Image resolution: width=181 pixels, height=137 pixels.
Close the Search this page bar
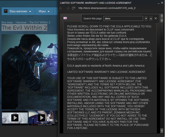click(x=156, y=18)
